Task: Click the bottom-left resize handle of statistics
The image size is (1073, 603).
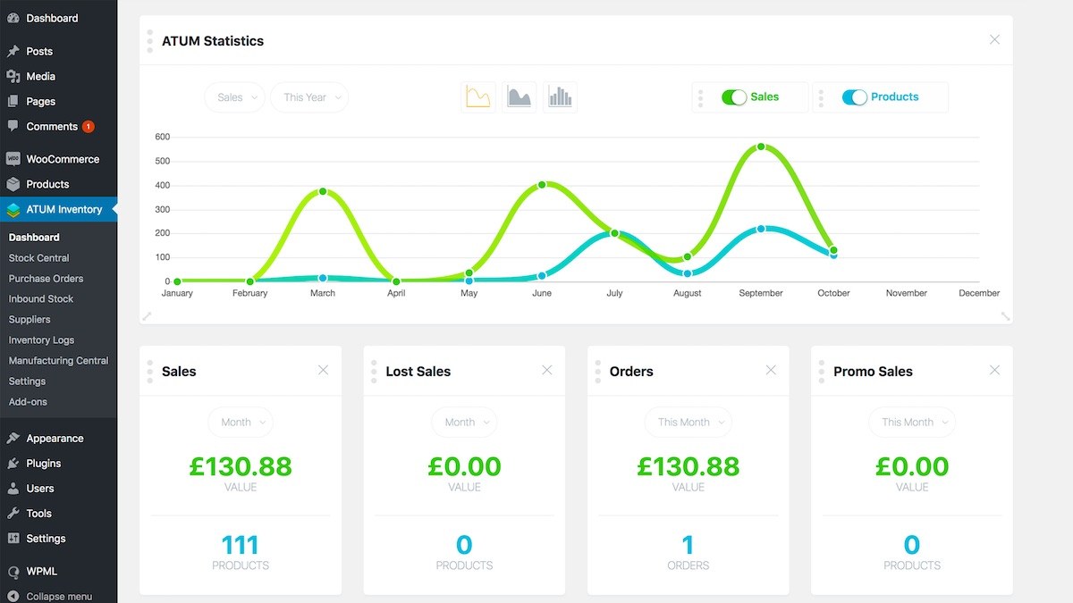Action: point(148,315)
